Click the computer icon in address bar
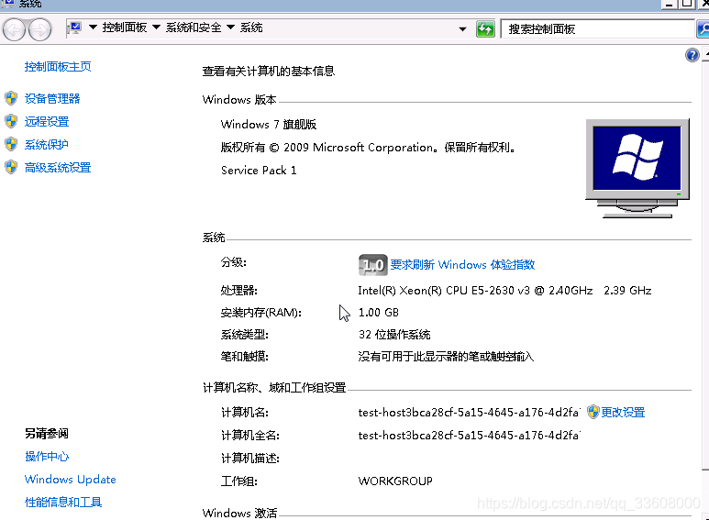This screenshot has width=709, height=520. [x=74, y=28]
